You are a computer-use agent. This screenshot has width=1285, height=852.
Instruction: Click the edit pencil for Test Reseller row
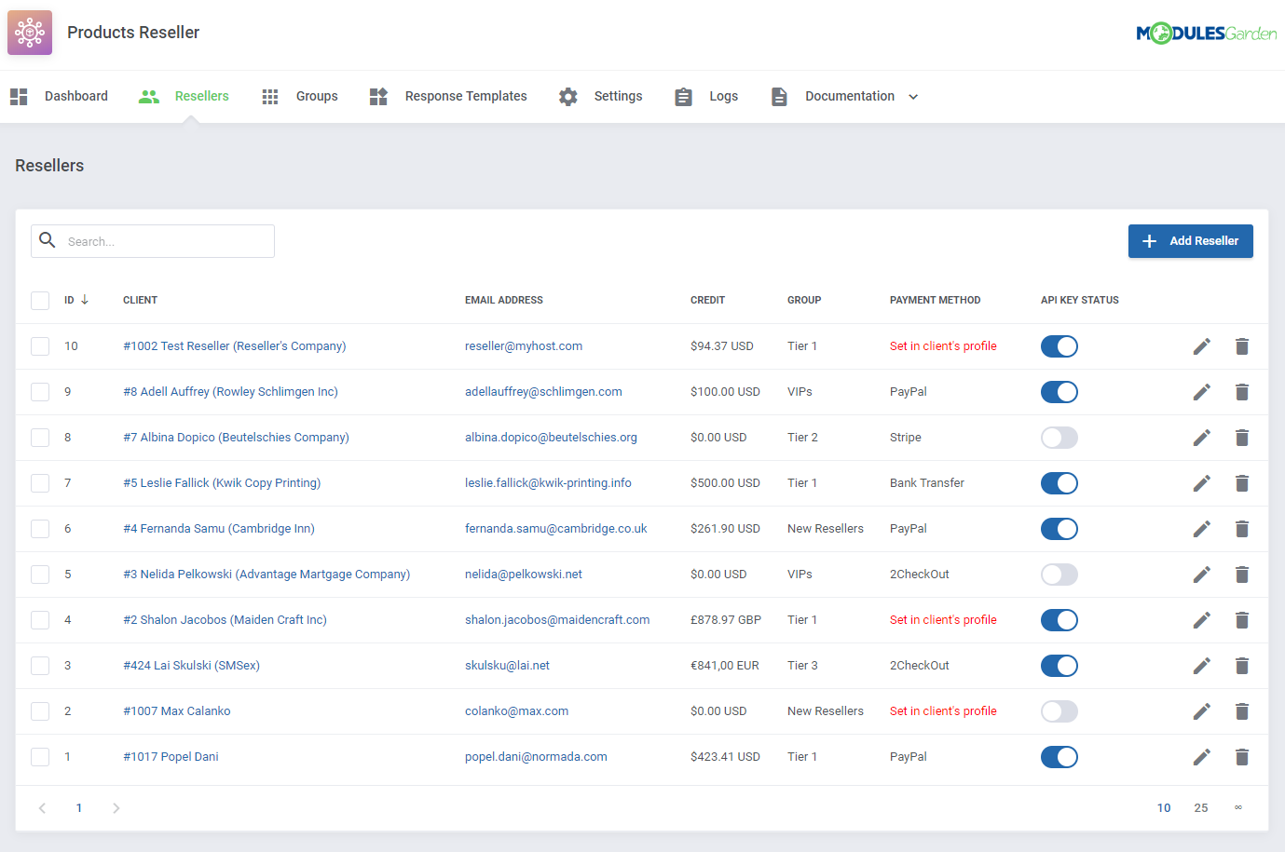coord(1201,346)
